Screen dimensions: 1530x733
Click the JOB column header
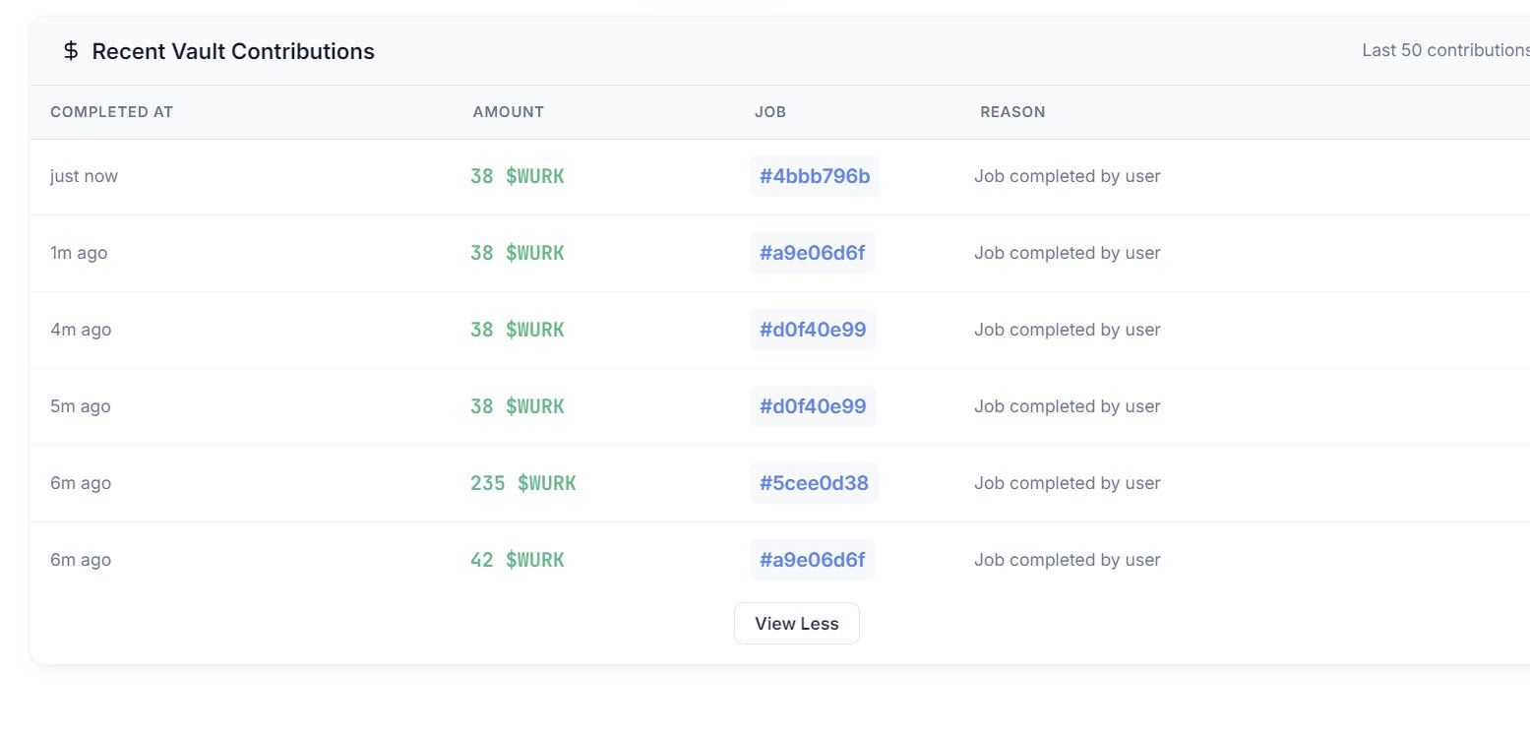(770, 112)
